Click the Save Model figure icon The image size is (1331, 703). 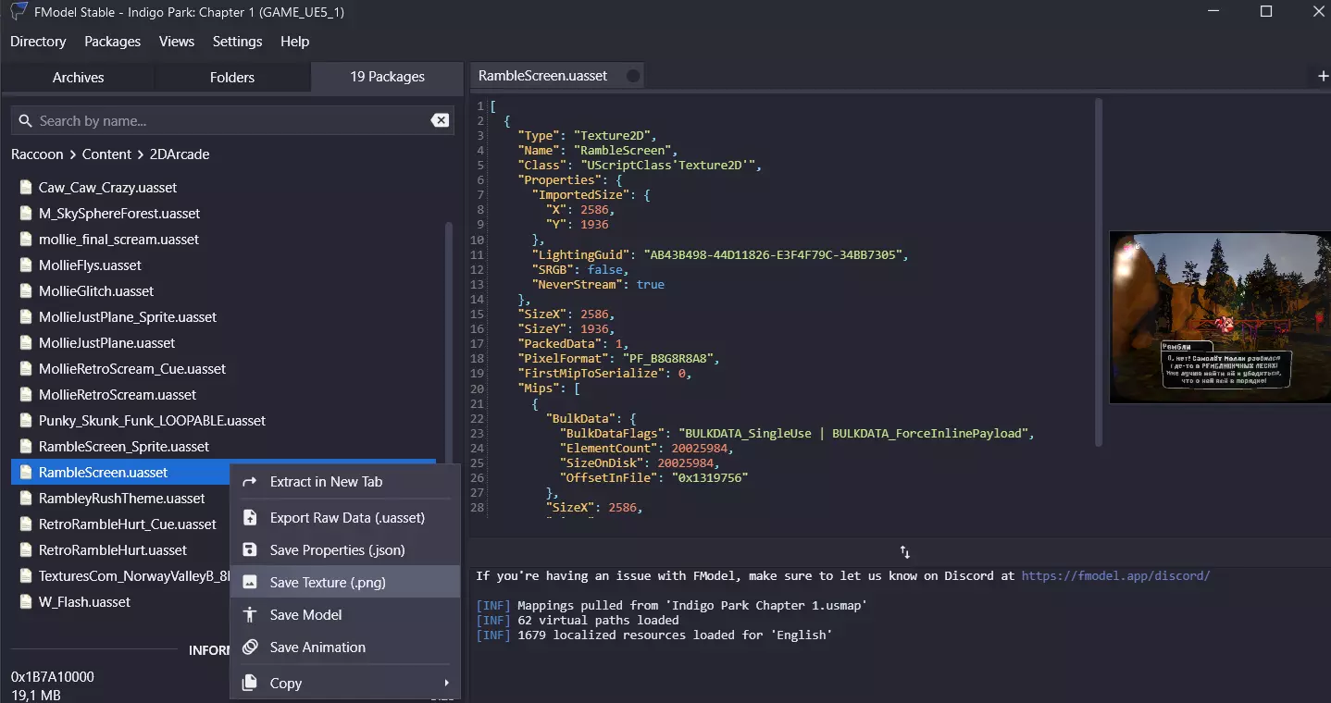click(249, 615)
